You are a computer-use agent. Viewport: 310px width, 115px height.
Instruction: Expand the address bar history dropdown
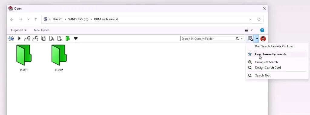[250, 19]
